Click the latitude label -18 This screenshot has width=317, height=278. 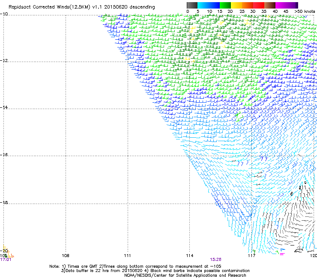[4, 202]
